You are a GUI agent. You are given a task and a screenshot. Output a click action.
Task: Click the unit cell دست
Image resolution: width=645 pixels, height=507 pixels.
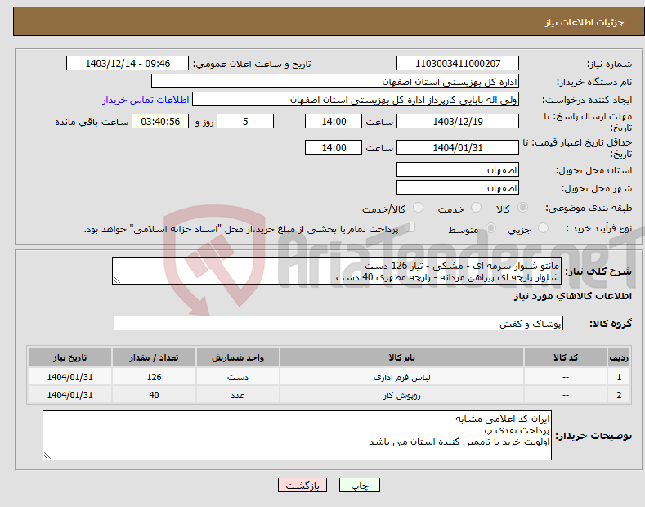238,377
